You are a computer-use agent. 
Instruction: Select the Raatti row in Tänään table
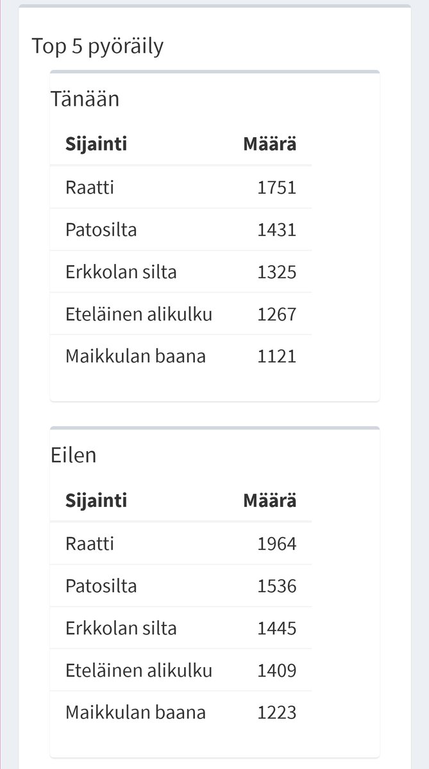(181, 187)
